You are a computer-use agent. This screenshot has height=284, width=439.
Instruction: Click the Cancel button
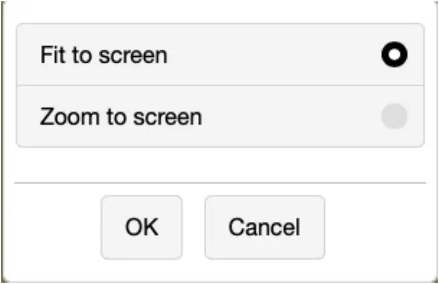pyautogui.click(x=264, y=227)
